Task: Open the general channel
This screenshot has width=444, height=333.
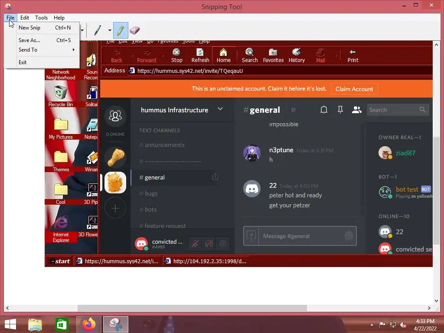Action: coord(175,177)
